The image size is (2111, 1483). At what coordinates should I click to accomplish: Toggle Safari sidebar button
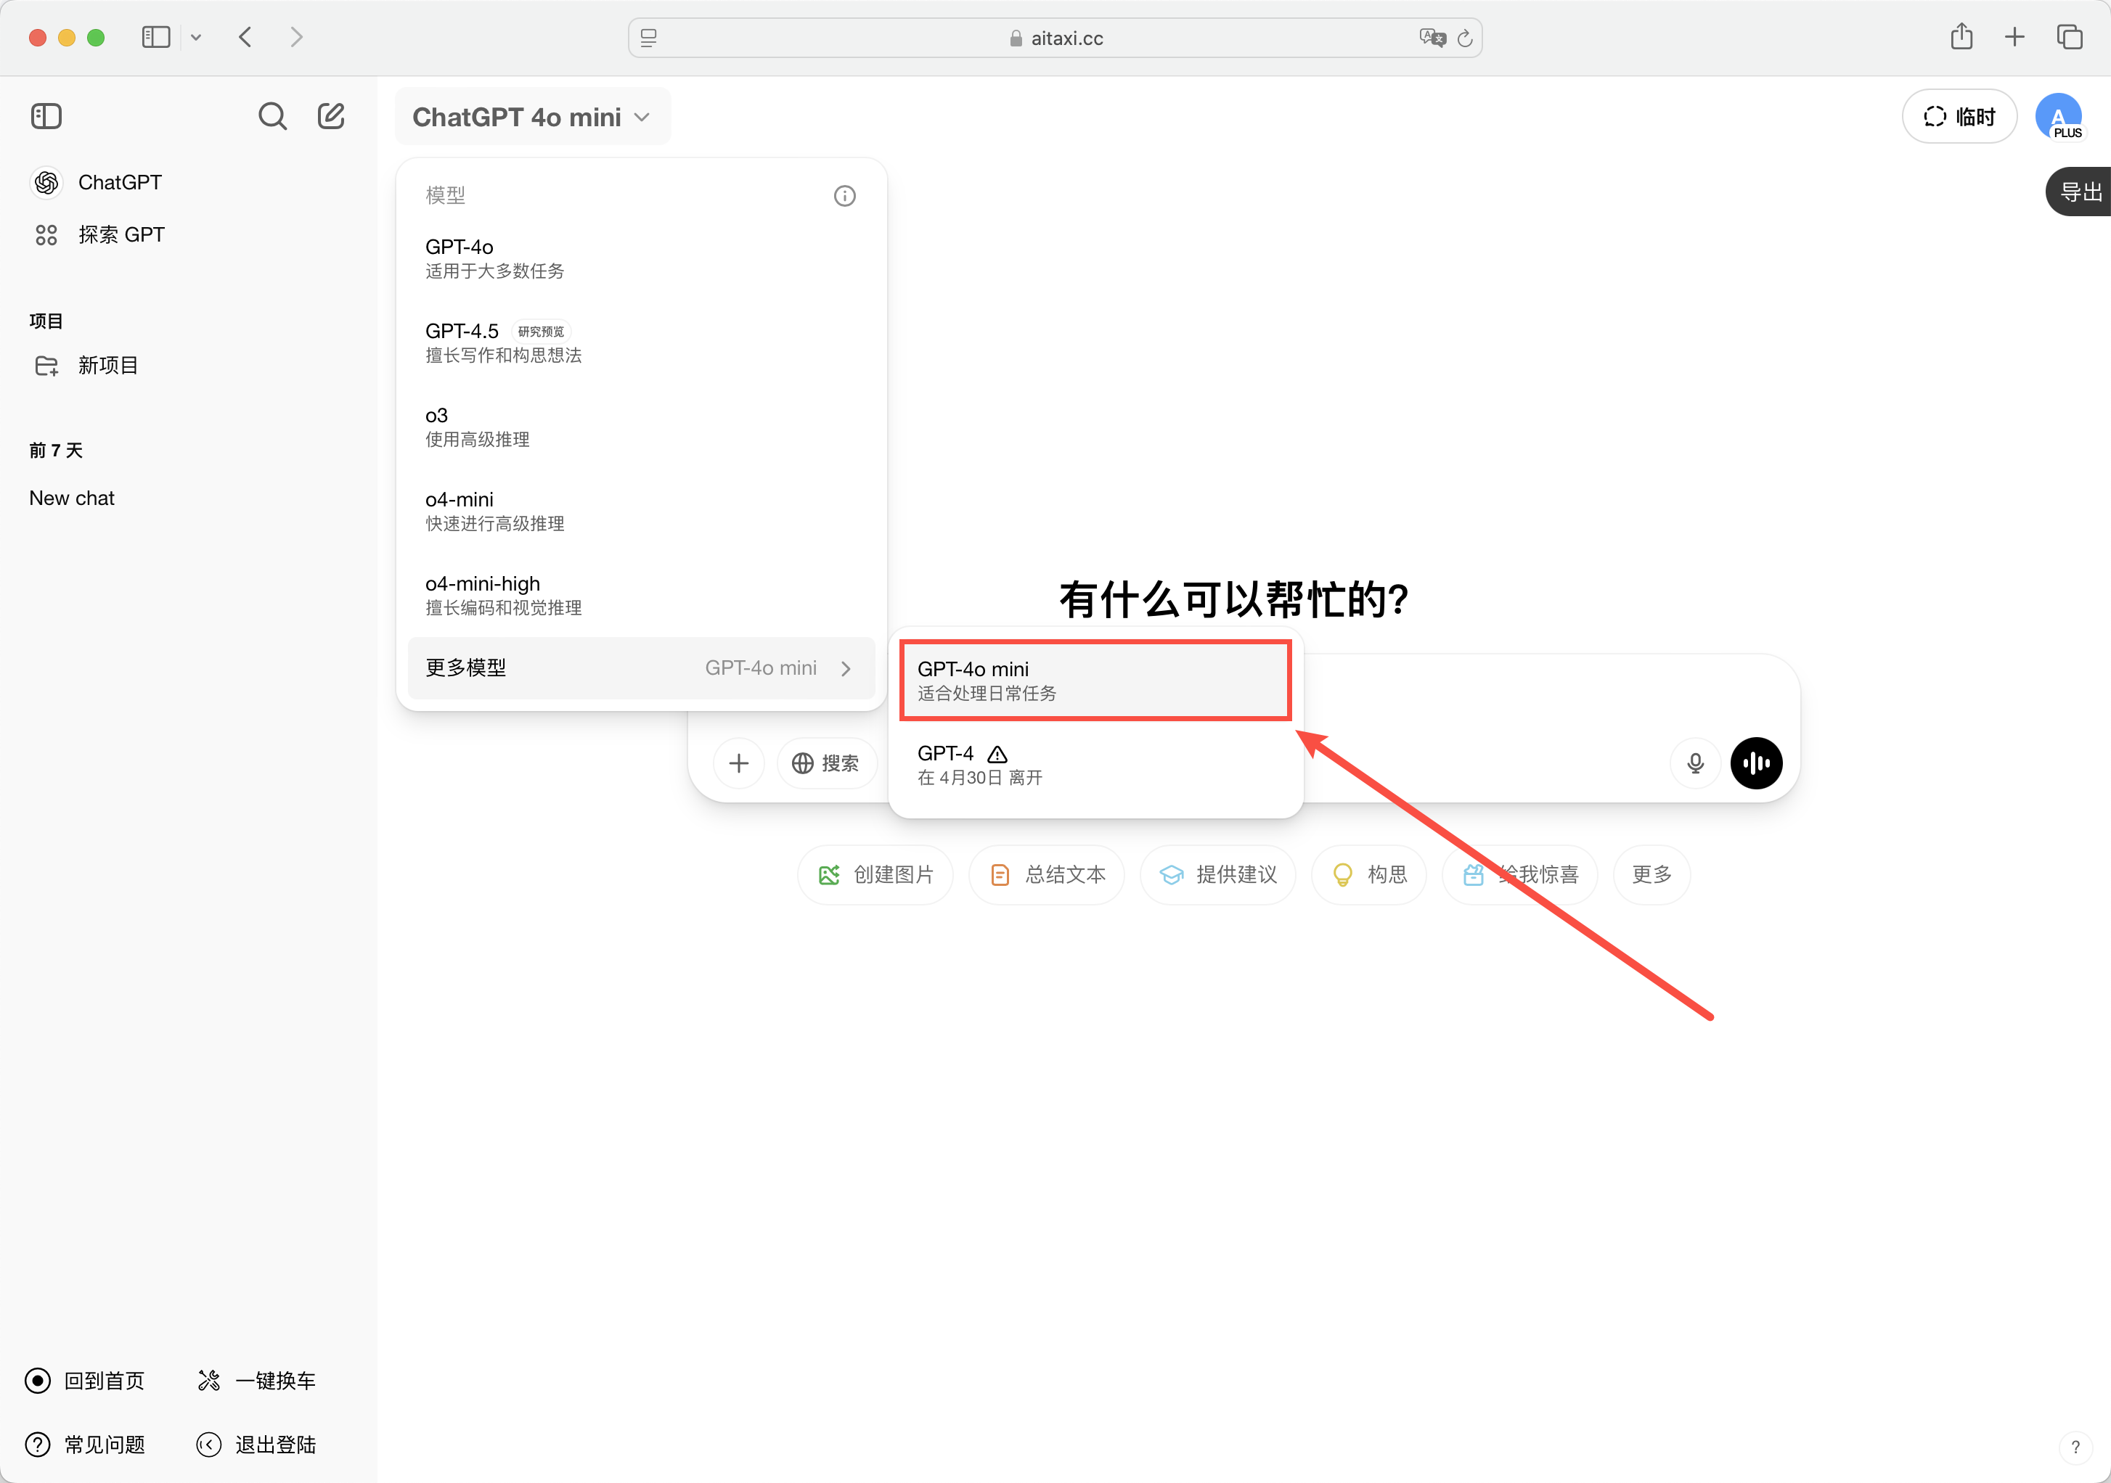[156, 38]
